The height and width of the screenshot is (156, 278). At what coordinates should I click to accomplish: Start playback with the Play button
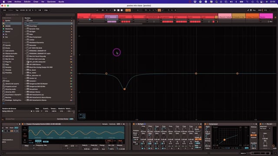(115, 10)
